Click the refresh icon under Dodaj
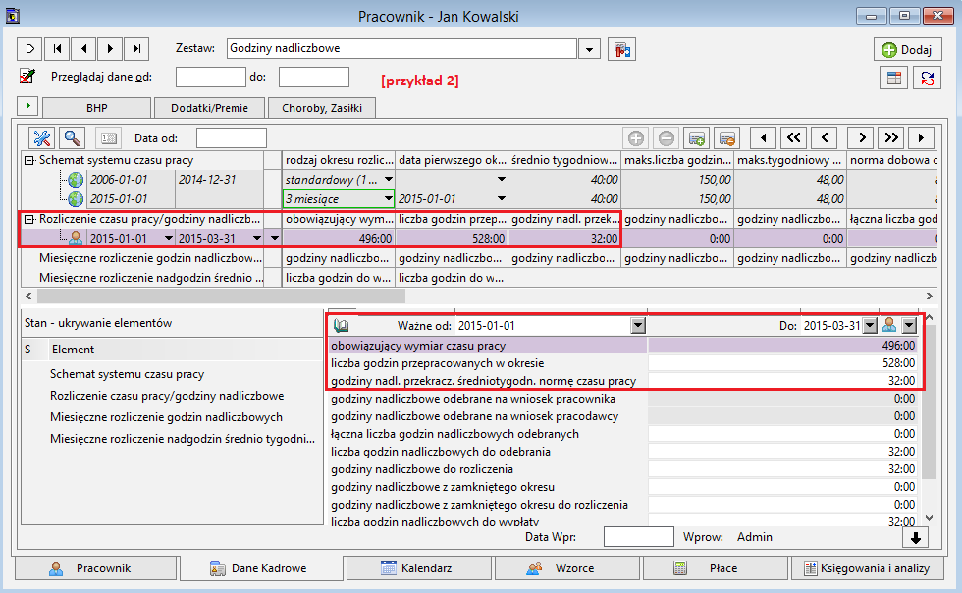Image resolution: width=962 pixels, height=593 pixels. point(927,78)
